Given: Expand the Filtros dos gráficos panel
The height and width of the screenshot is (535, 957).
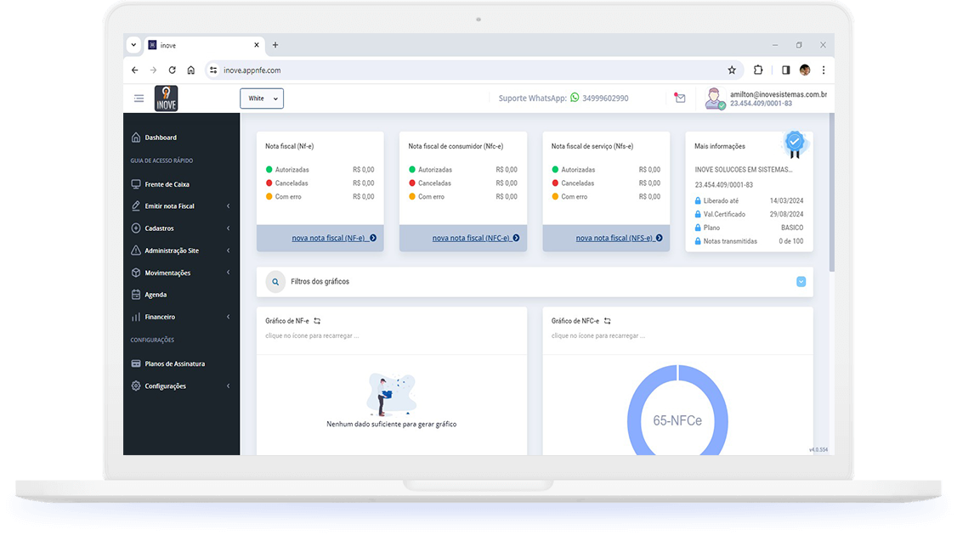Looking at the screenshot, I should point(801,282).
